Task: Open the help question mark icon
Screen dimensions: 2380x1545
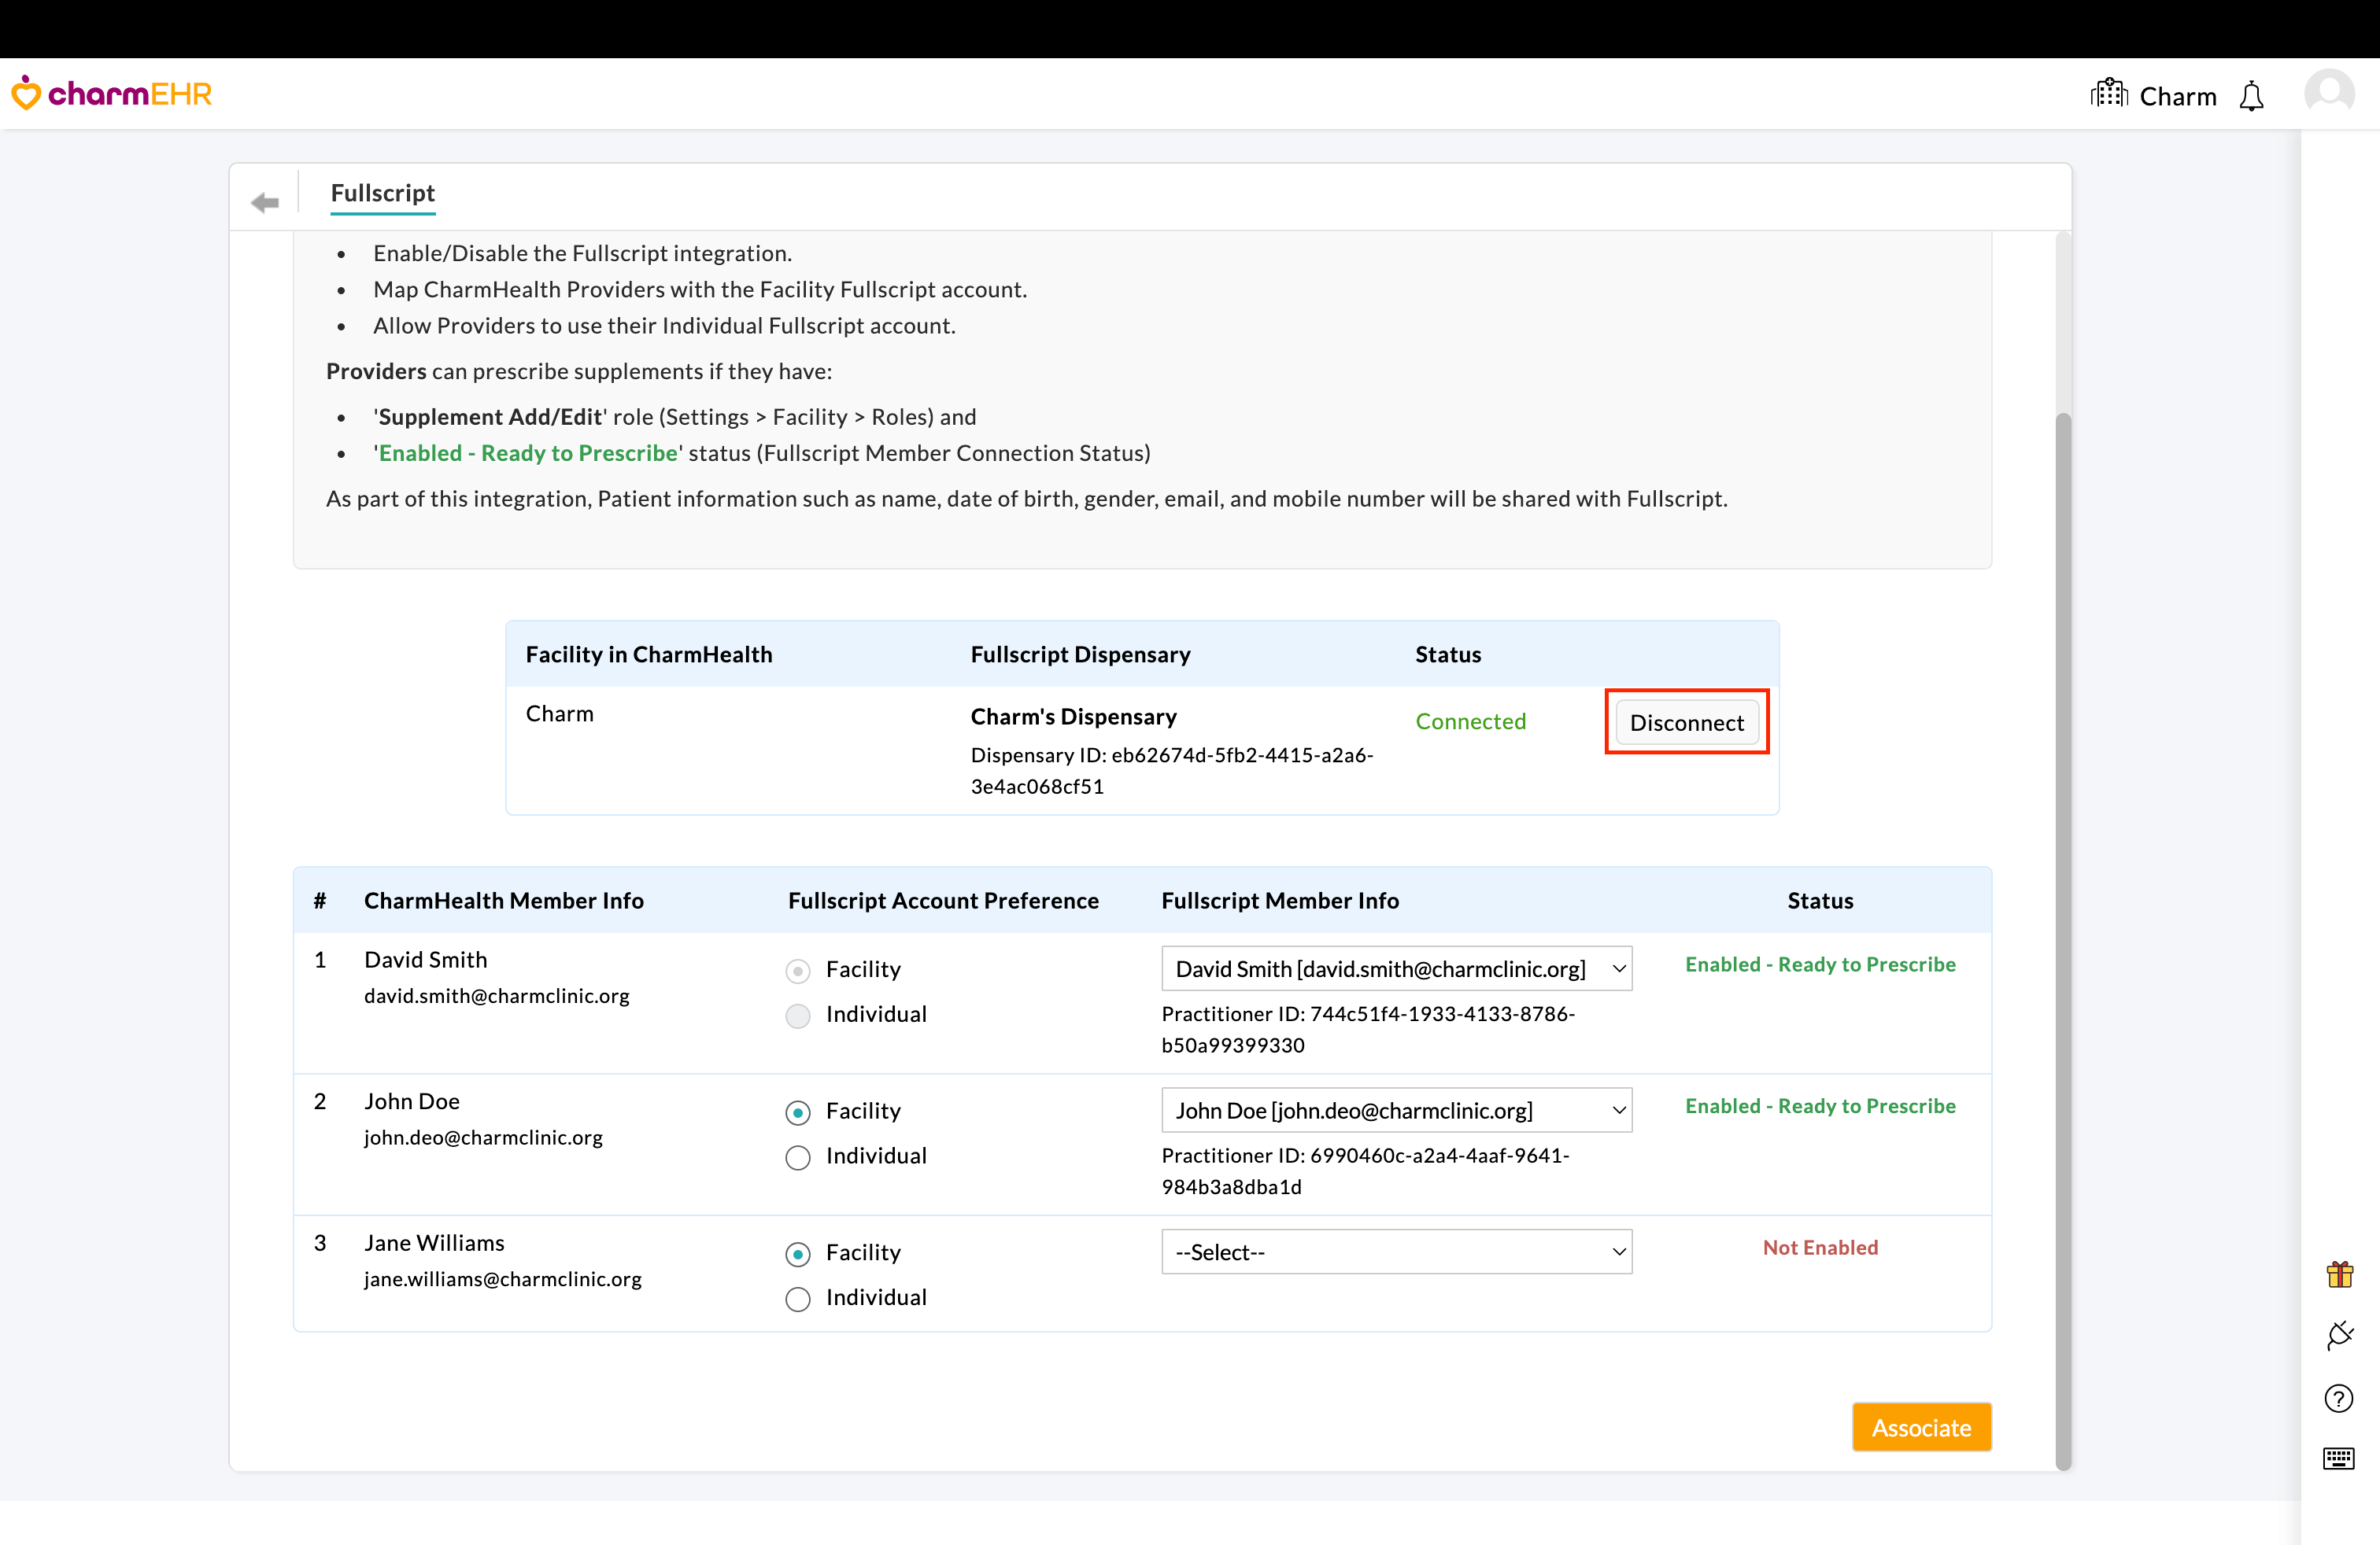Action: [x=2339, y=1398]
